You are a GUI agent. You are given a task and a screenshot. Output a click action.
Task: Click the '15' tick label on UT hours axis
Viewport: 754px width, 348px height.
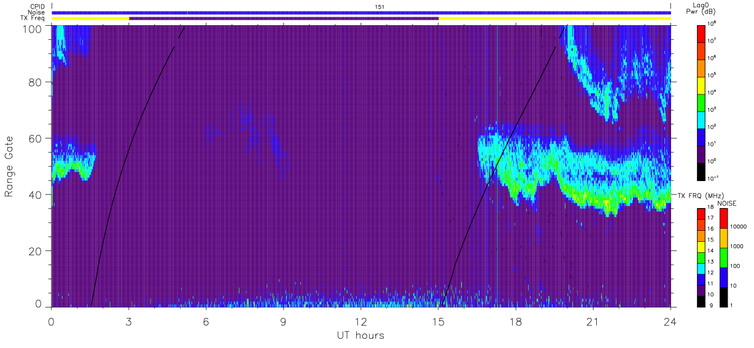pos(438,321)
